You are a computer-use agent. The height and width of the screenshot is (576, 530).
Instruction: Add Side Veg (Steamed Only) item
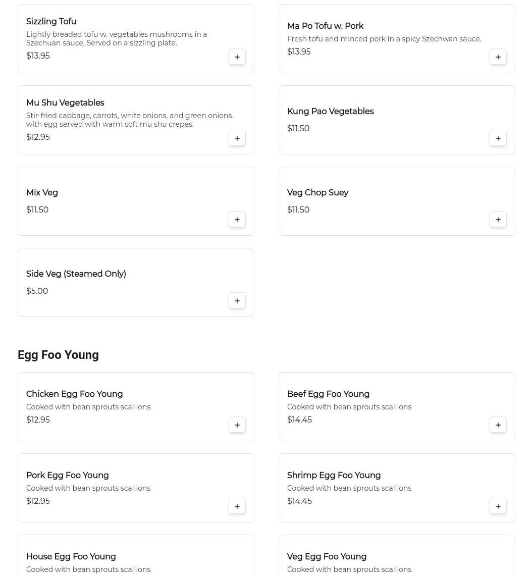237,301
